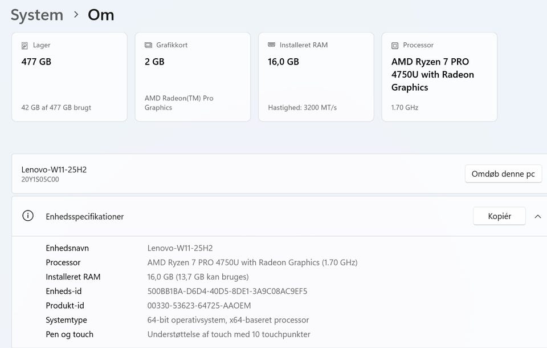
Task: Click the Enhedsspecifikationer header title
Action: pyautogui.click(x=85, y=217)
